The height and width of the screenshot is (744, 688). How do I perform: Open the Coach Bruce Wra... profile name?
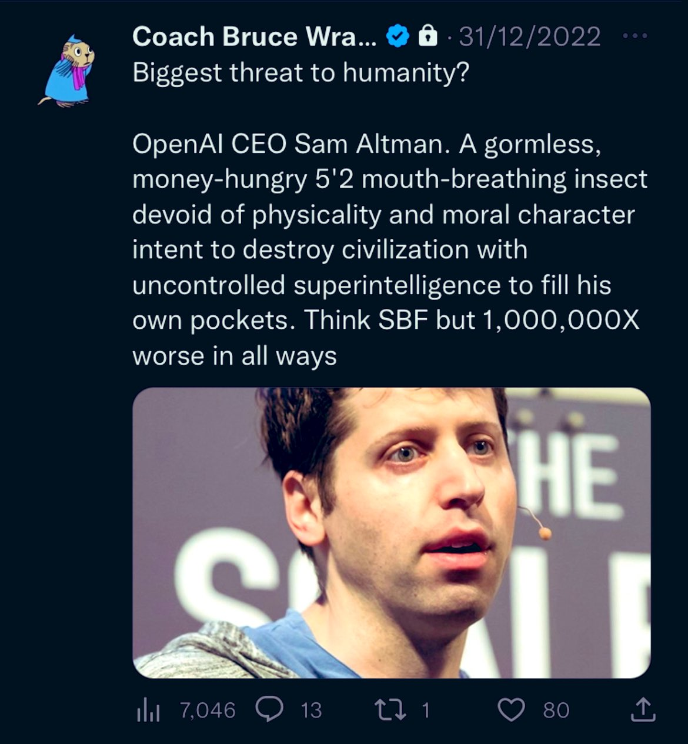(254, 36)
